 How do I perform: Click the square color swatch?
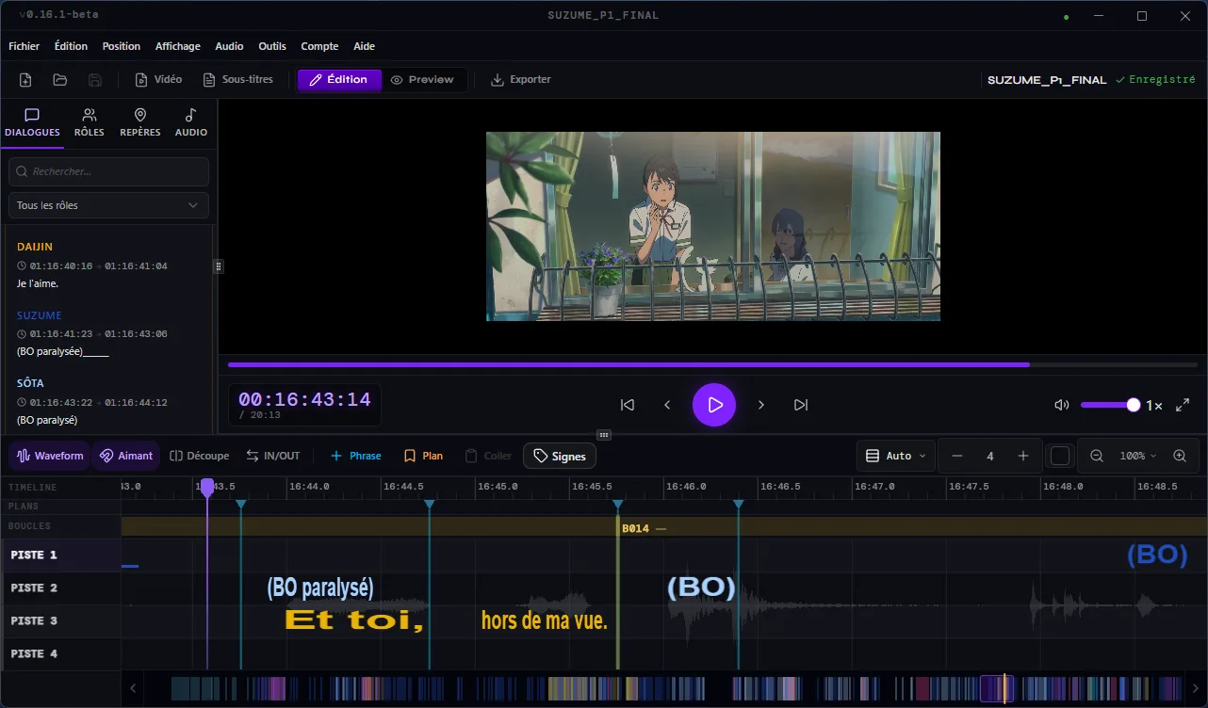1060,456
